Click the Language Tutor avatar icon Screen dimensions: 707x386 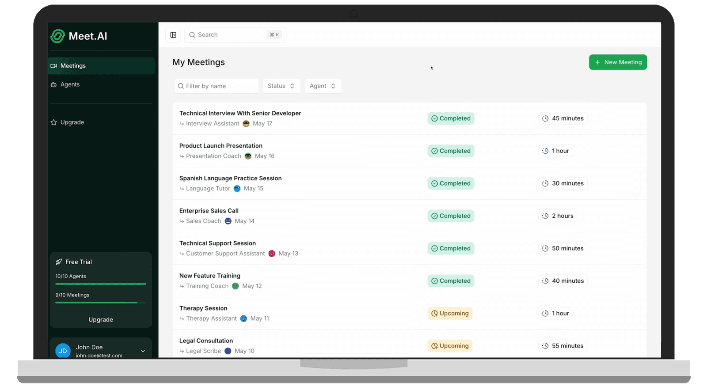tap(237, 189)
